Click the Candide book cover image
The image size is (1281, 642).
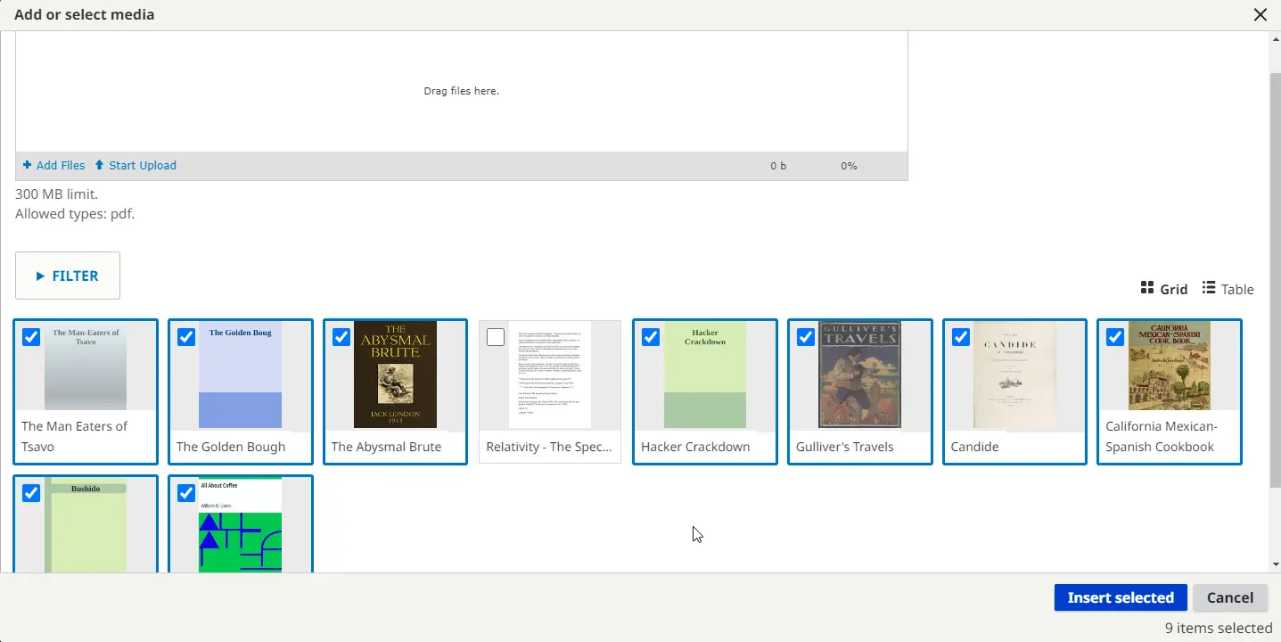point(1014,374)
